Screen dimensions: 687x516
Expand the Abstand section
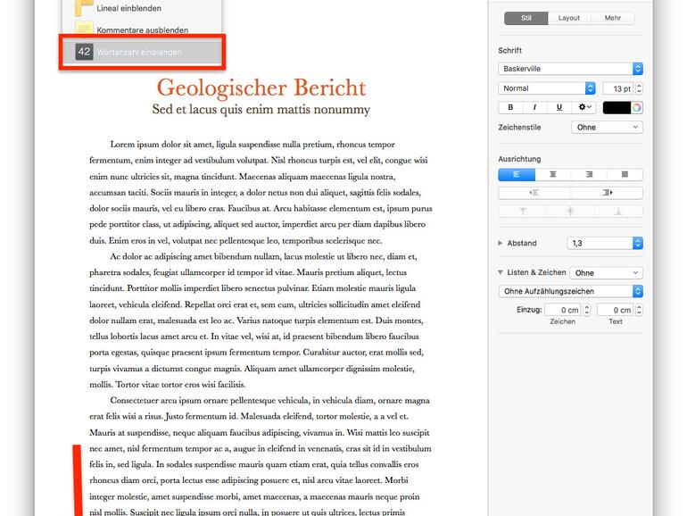(x=501, y=243)
